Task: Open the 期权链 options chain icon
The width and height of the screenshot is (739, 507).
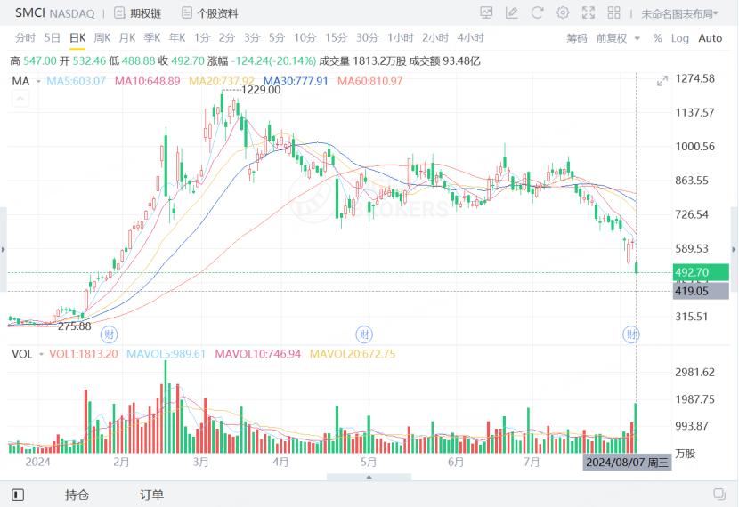Action: 119,12
